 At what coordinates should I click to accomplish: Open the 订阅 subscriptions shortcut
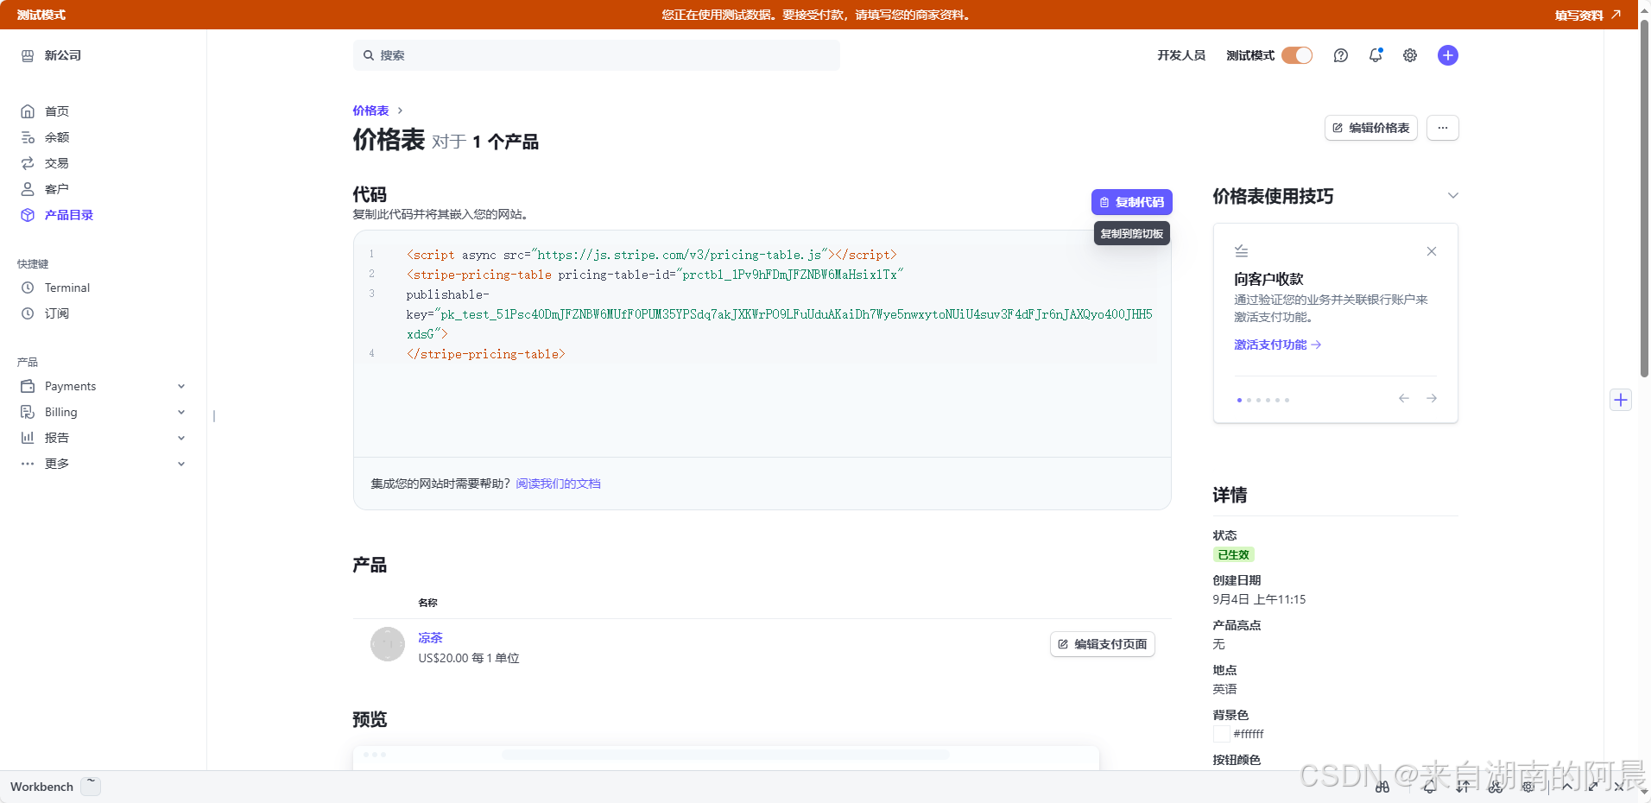56,313
